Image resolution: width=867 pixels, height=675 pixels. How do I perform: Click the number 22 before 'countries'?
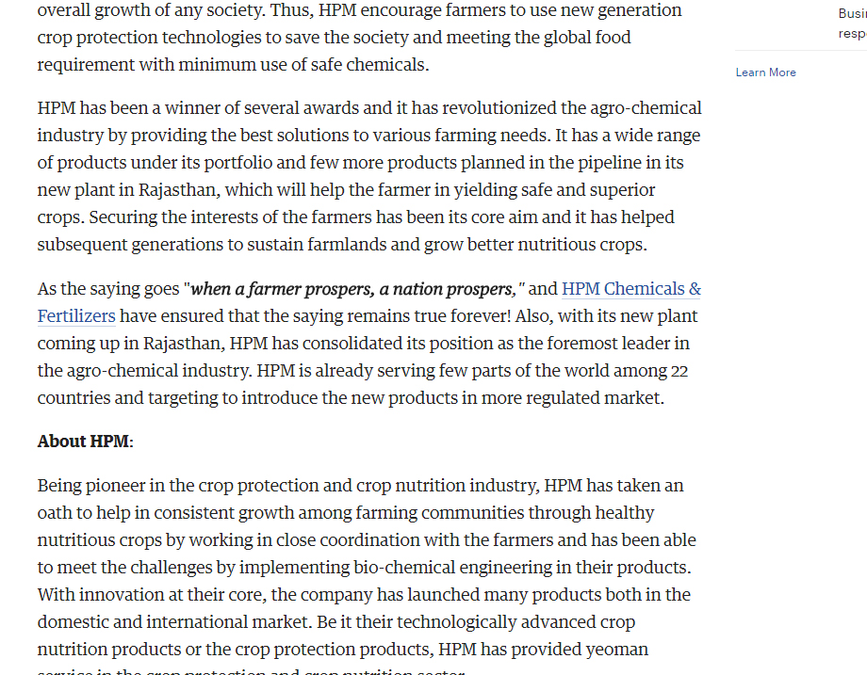679,371
